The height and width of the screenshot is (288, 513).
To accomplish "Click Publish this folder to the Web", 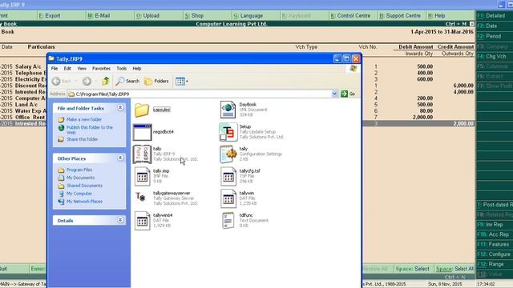I will (x=89, y=130).
